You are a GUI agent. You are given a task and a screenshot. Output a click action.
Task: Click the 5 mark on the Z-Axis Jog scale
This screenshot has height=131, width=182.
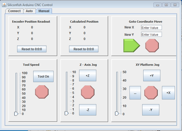73,93
